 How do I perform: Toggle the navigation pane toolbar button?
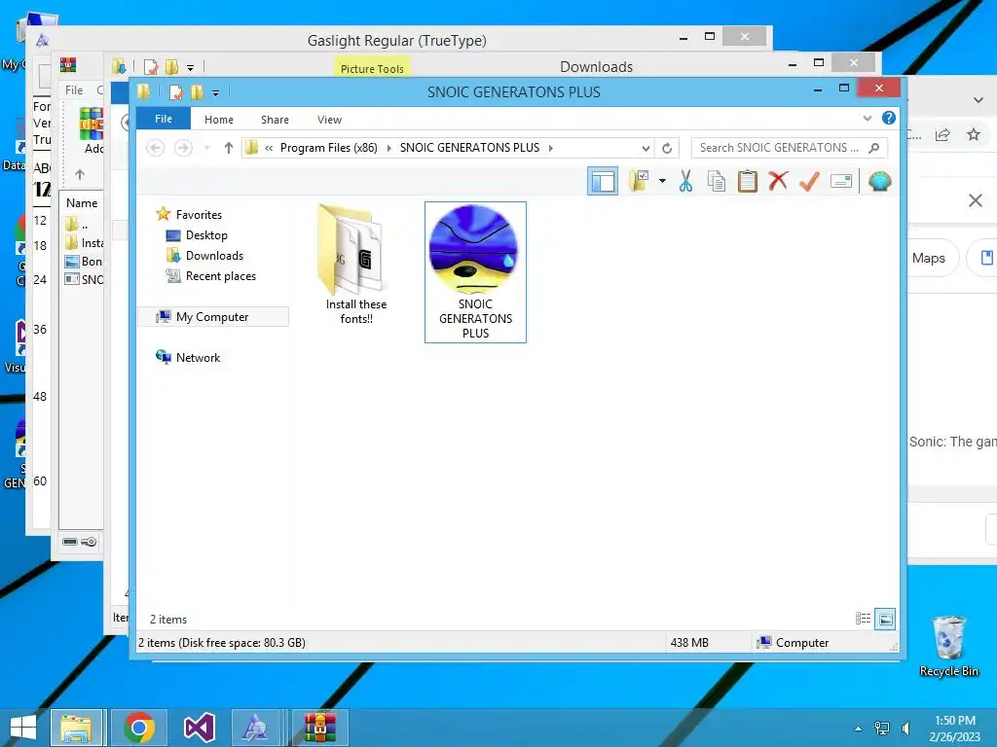pos(602,182)
